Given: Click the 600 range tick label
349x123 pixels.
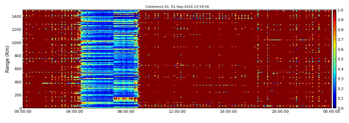Looking at the screenshot, I should (18, 69).
